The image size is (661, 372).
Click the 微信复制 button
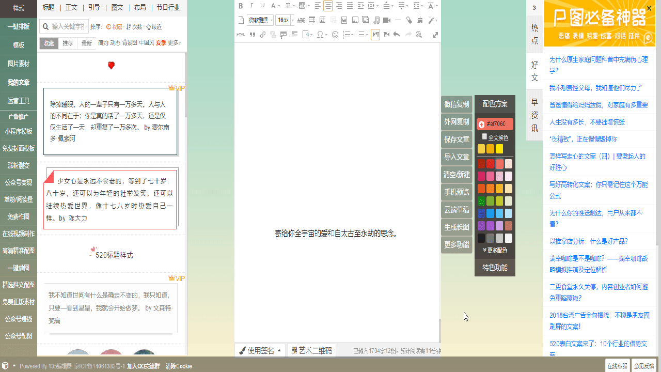click(457, 104)
